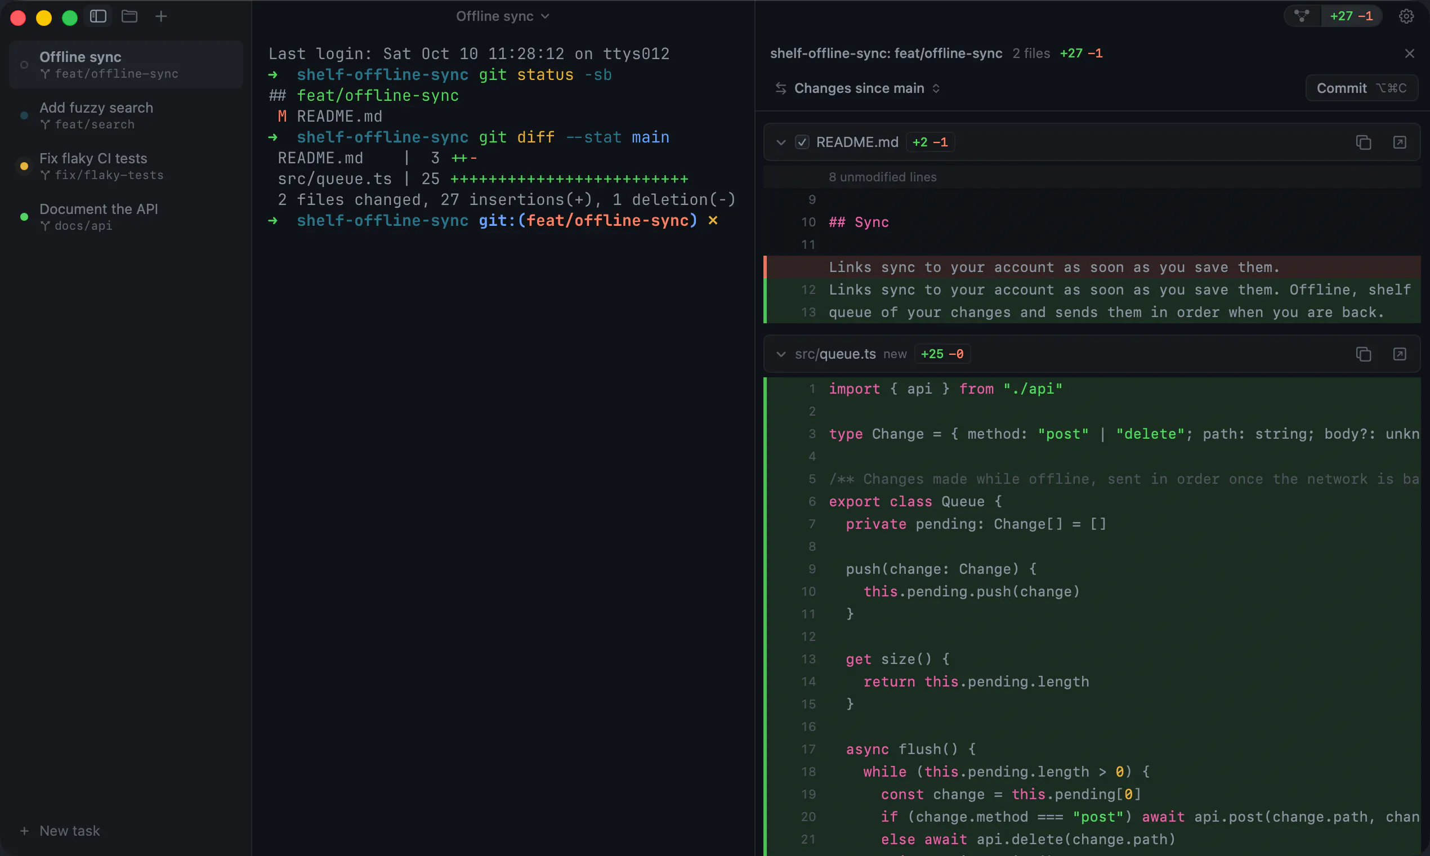Click the feat/search branch label
This screenshot has height=856, width=1430.
click(95, 124)
